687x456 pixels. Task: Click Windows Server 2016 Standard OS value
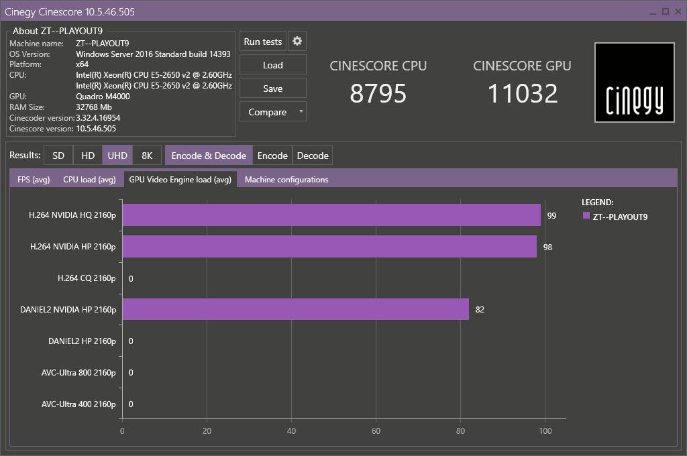153,54
